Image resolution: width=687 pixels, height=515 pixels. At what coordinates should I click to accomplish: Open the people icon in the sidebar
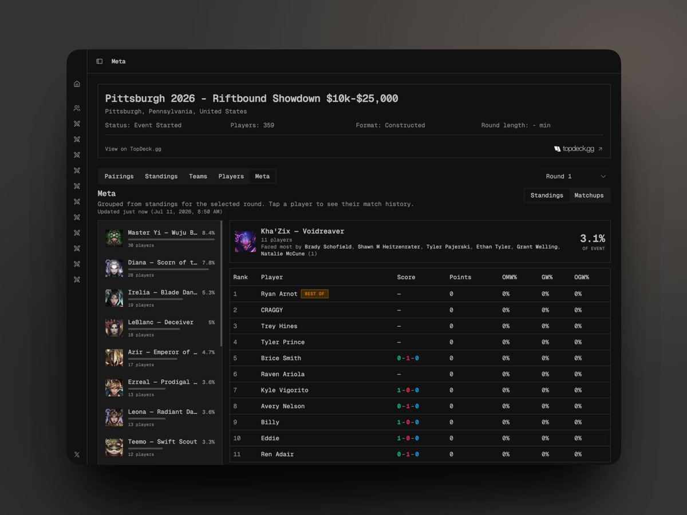77,108
